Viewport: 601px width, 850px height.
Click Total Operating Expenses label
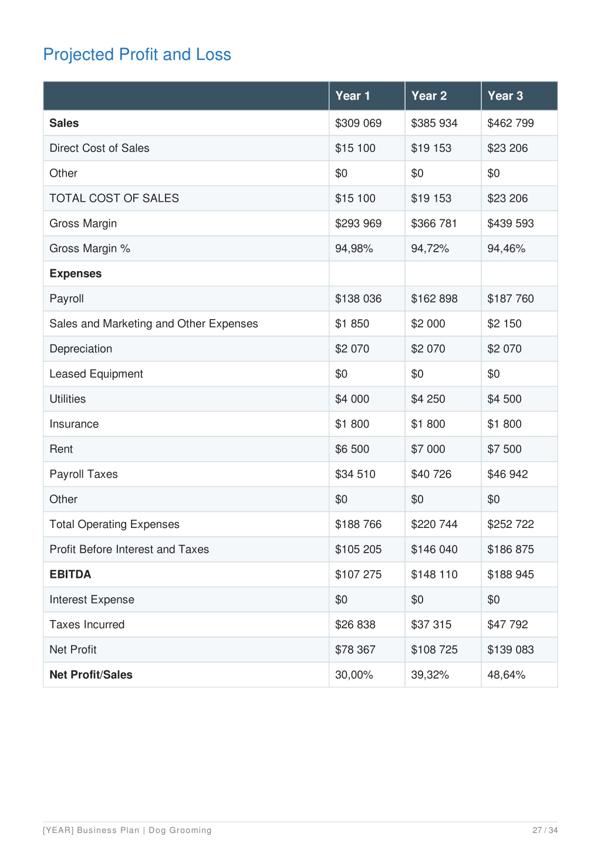click(x=114, y=524)
